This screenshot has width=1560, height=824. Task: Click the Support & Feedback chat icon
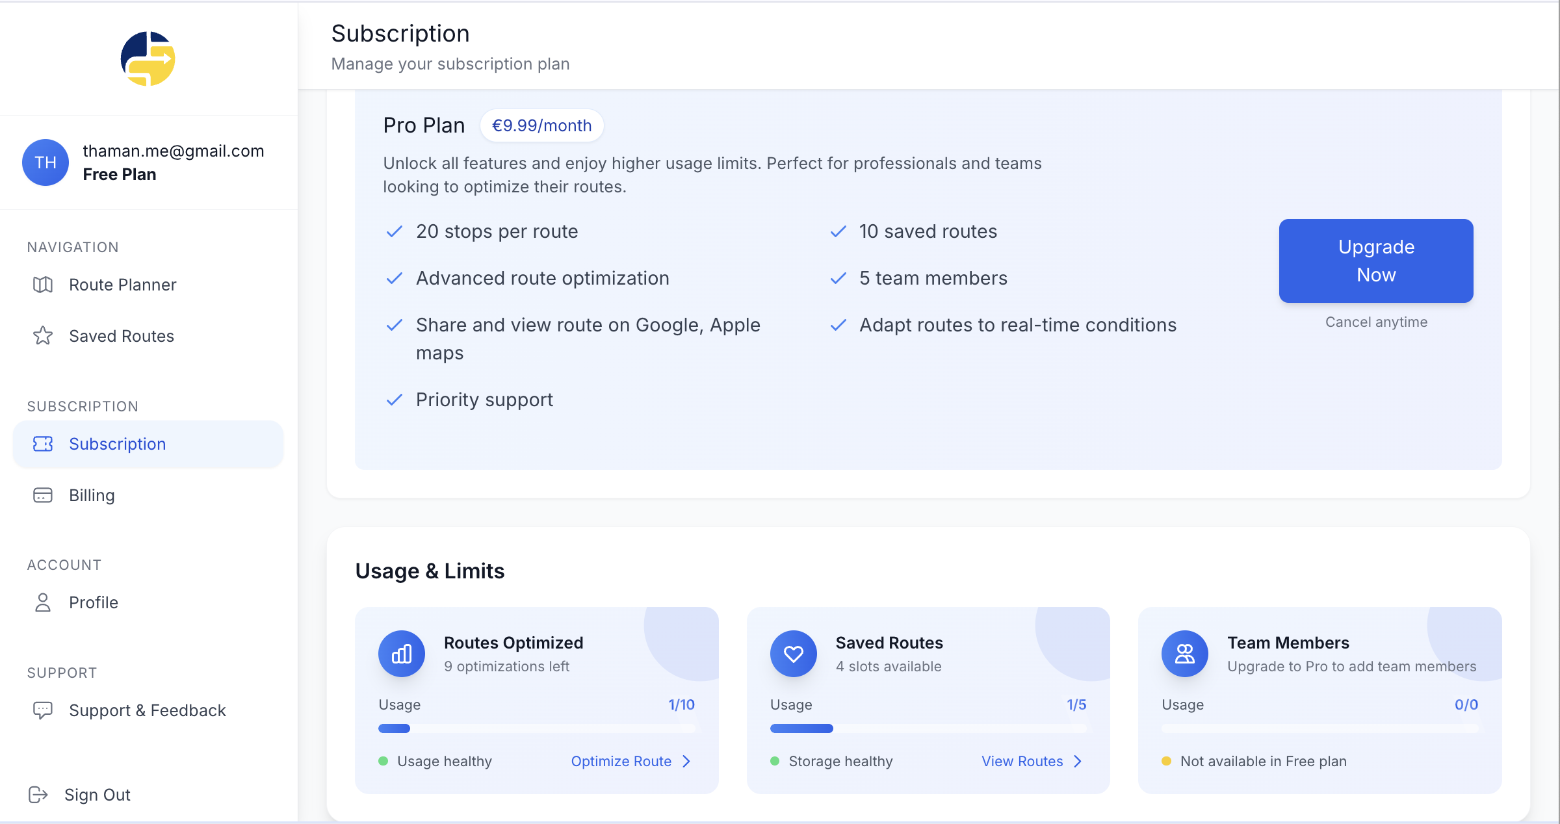tap(43, 710)
